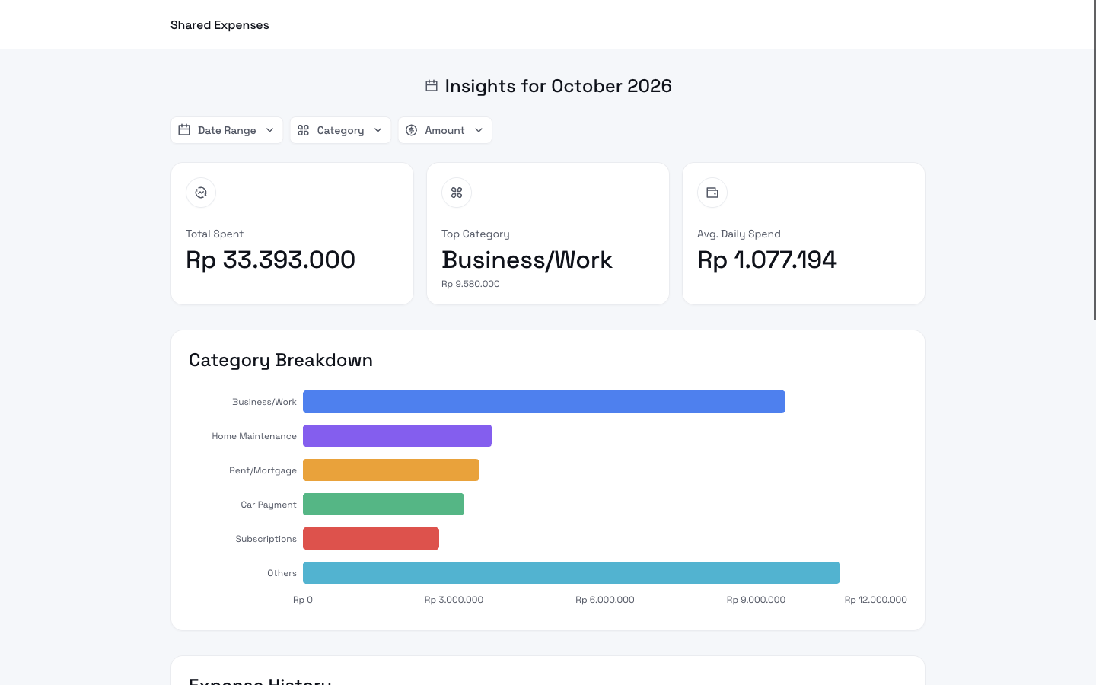Click the Rent/Mortgage axis label
The image size is (1096, 685).
coord(263,470)
